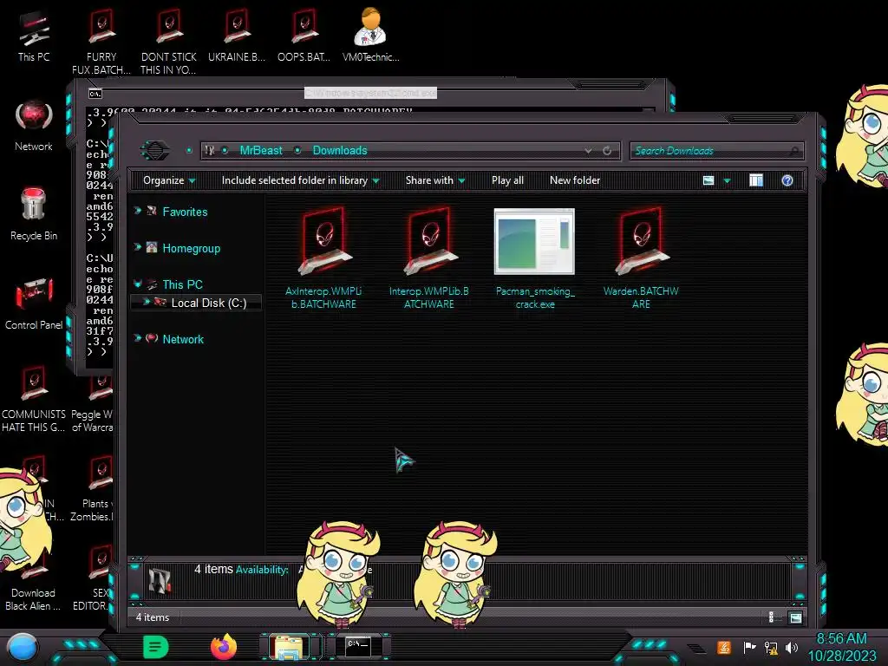
Task: Change the view with the view icon
Action: (x=708, y=180)
